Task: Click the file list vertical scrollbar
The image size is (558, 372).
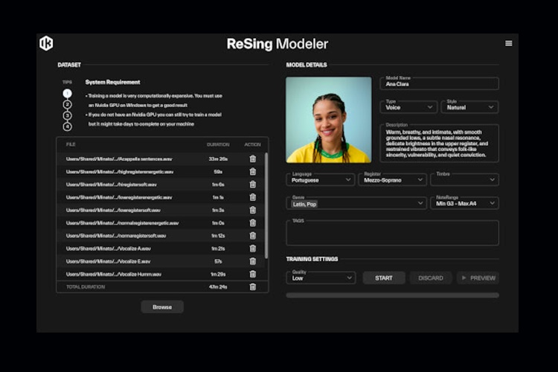Action: 266,206
